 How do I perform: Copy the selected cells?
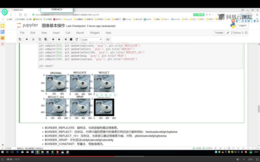pos(40,39)
